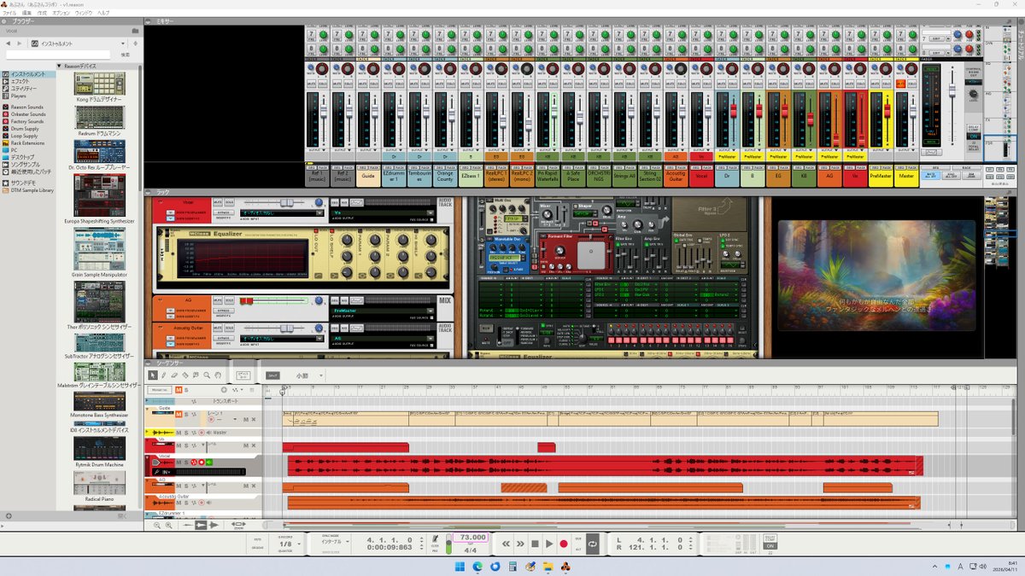The height and width of the screenshot is (576, 1025).
Task: Toggle record enable on the Vocal track
Action: (203, 463)
